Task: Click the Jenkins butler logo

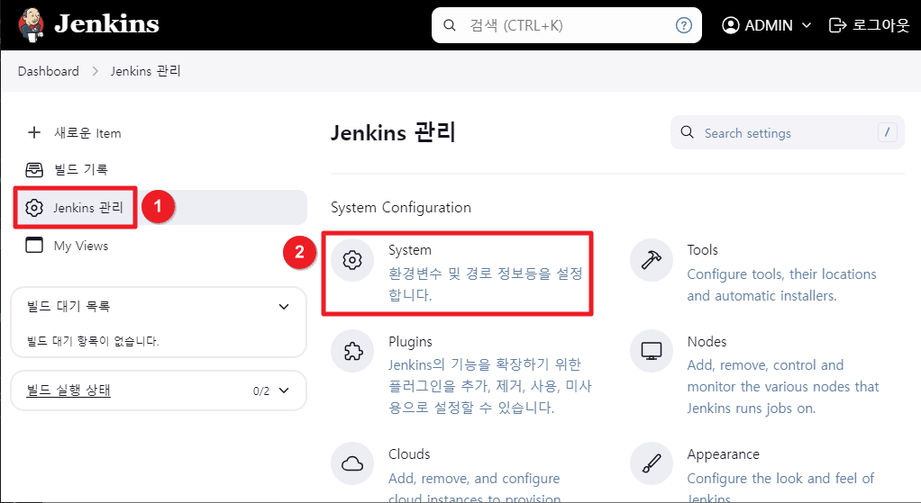Action: [32, 24]
